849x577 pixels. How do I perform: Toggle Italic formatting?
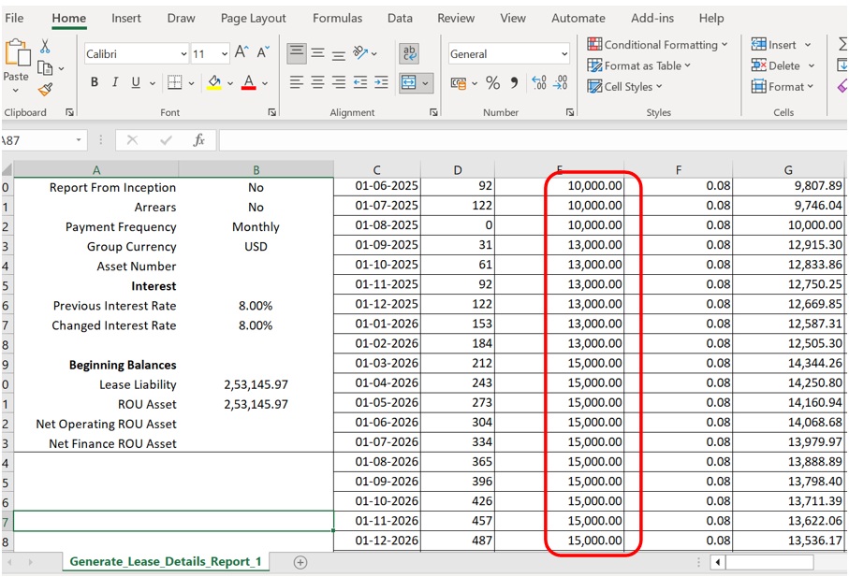tap(115, 83)
